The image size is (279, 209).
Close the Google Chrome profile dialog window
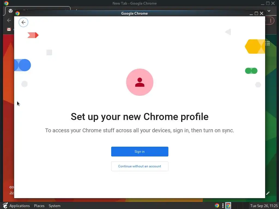(262, 13)
